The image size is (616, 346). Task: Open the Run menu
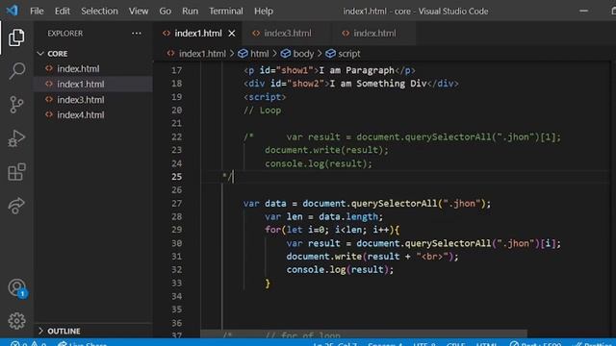click(x=191, y=11)
